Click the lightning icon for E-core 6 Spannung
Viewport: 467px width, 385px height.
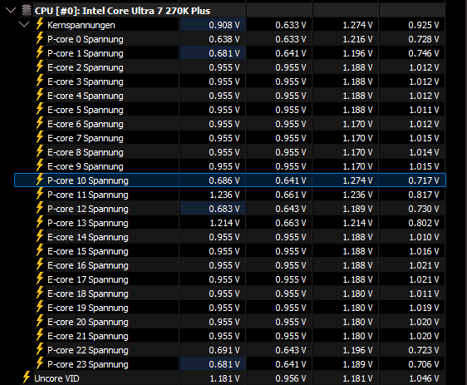pos(40,123)
